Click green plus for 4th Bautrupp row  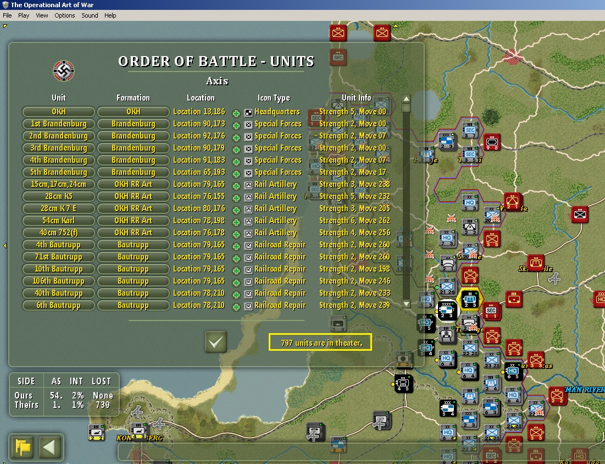pos(236,246)
